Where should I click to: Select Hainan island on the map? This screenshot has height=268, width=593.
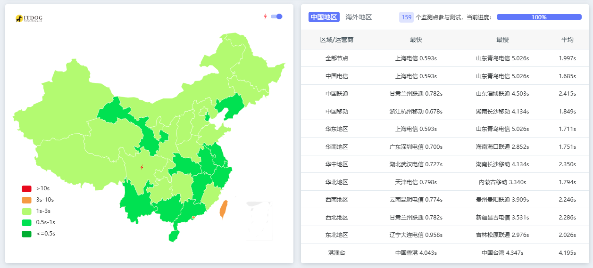pyautogui.click(x=174, y=235)
